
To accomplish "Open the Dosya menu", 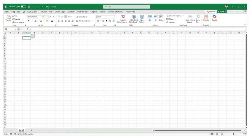I will (x=7, y=12).
